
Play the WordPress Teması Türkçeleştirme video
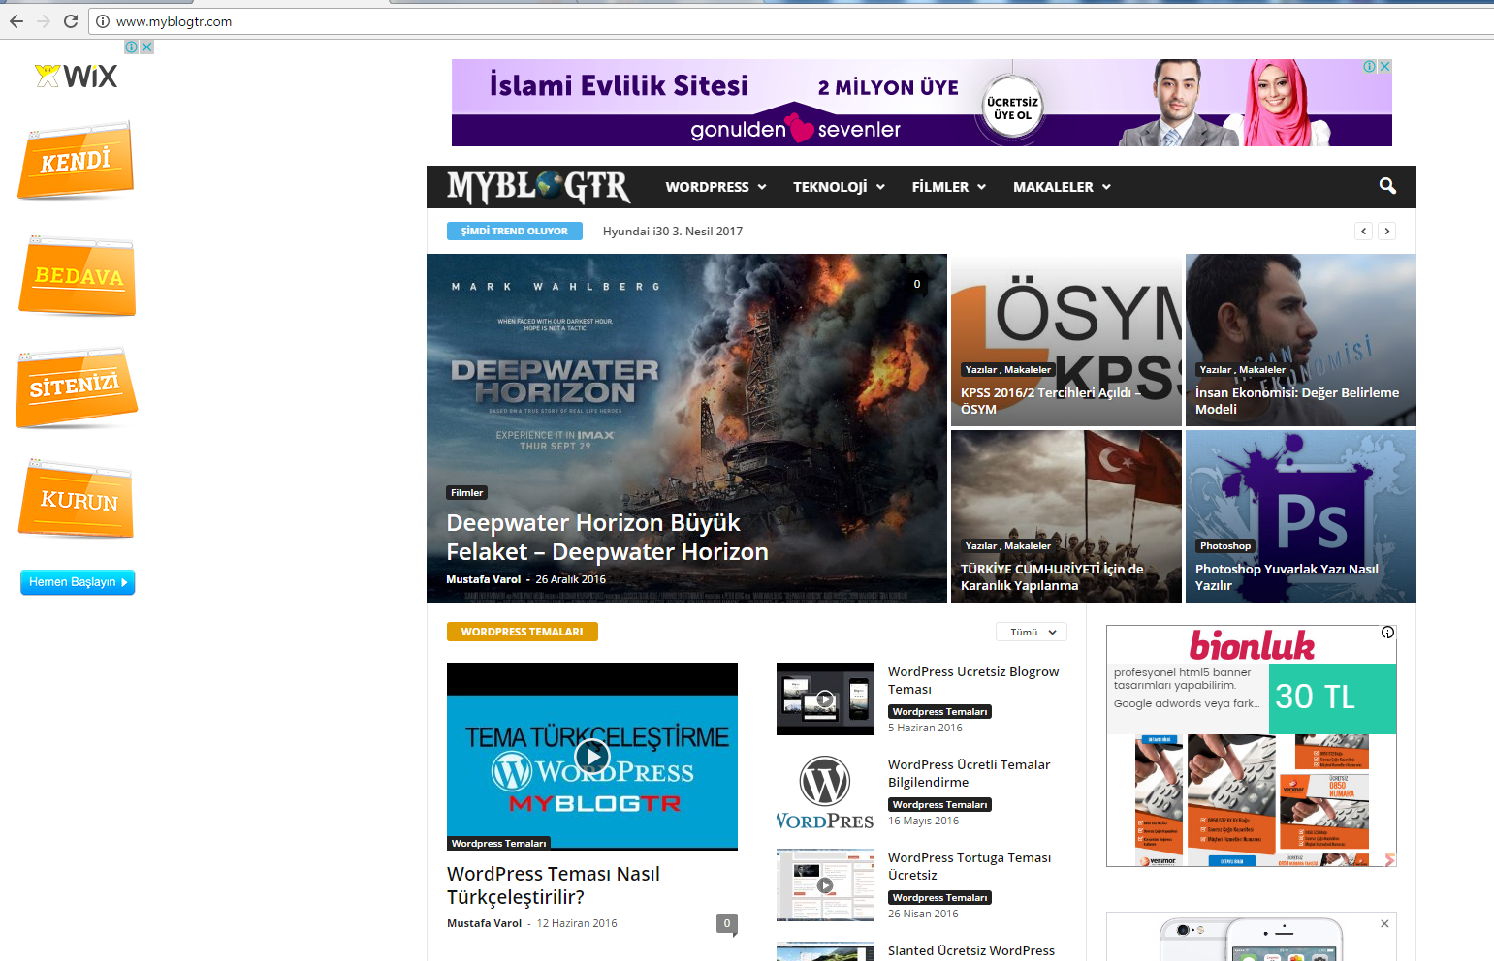tap(591, 755)
